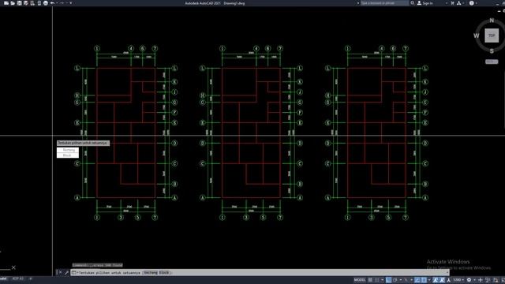
Task: Click the Isolate Objects status bar icon
Action: click(488, 280)
